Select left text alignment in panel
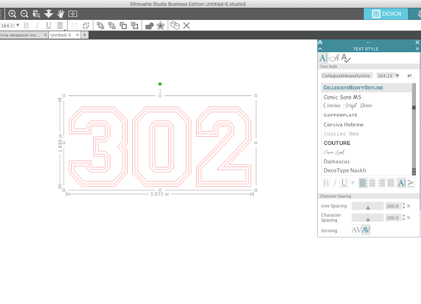 click(363, 183)
